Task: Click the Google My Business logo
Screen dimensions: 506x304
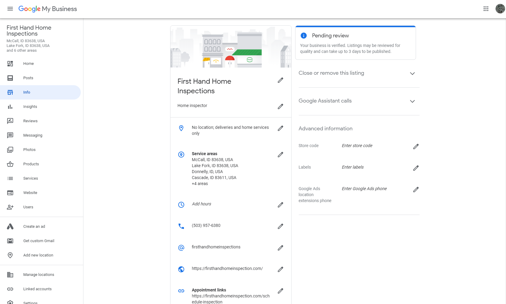Action: 48,9
